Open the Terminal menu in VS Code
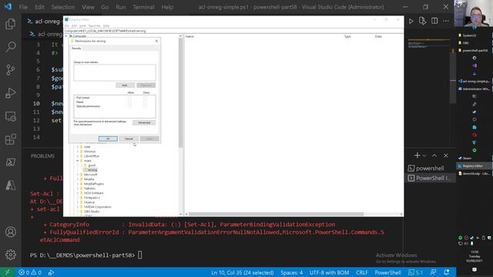 pos(143,7)
